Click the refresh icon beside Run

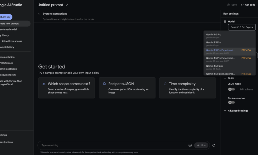[x=214, y=145]
